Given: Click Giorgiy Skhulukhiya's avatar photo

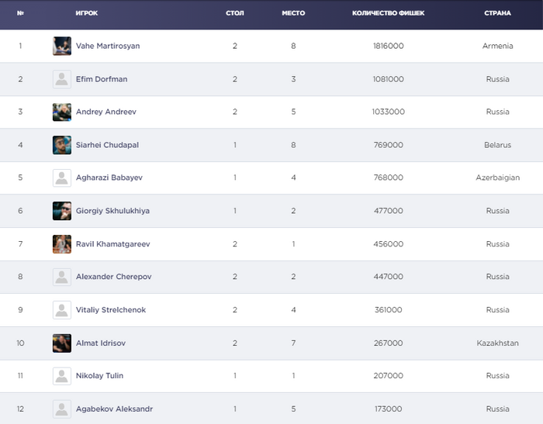Looking at the screenshot, I should [x=62, y=211].
